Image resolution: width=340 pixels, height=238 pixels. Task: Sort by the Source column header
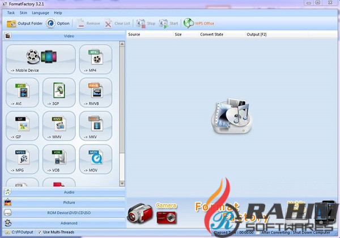coord(150,34)
